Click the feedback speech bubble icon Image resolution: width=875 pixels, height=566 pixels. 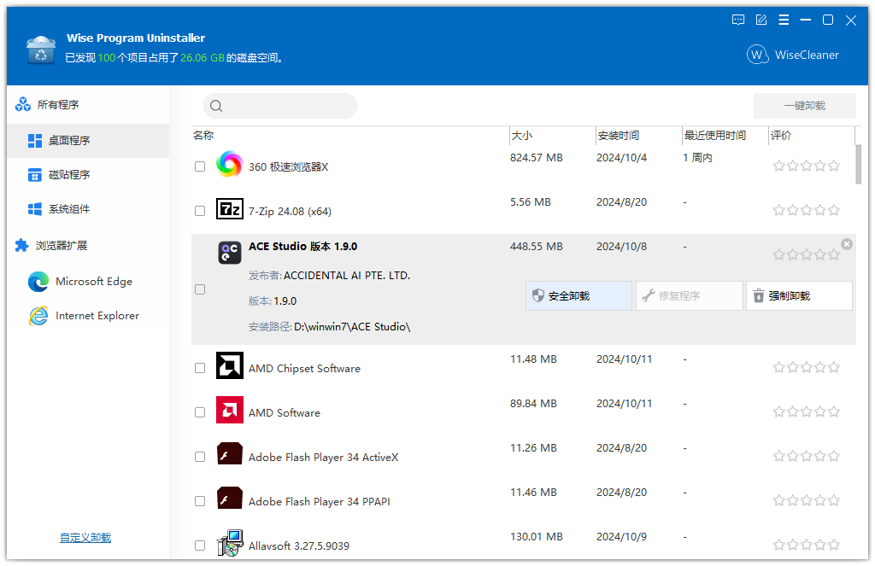coord(737,20)
